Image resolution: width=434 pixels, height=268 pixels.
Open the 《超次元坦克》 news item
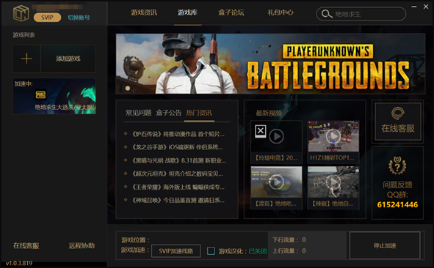(177, 174)
